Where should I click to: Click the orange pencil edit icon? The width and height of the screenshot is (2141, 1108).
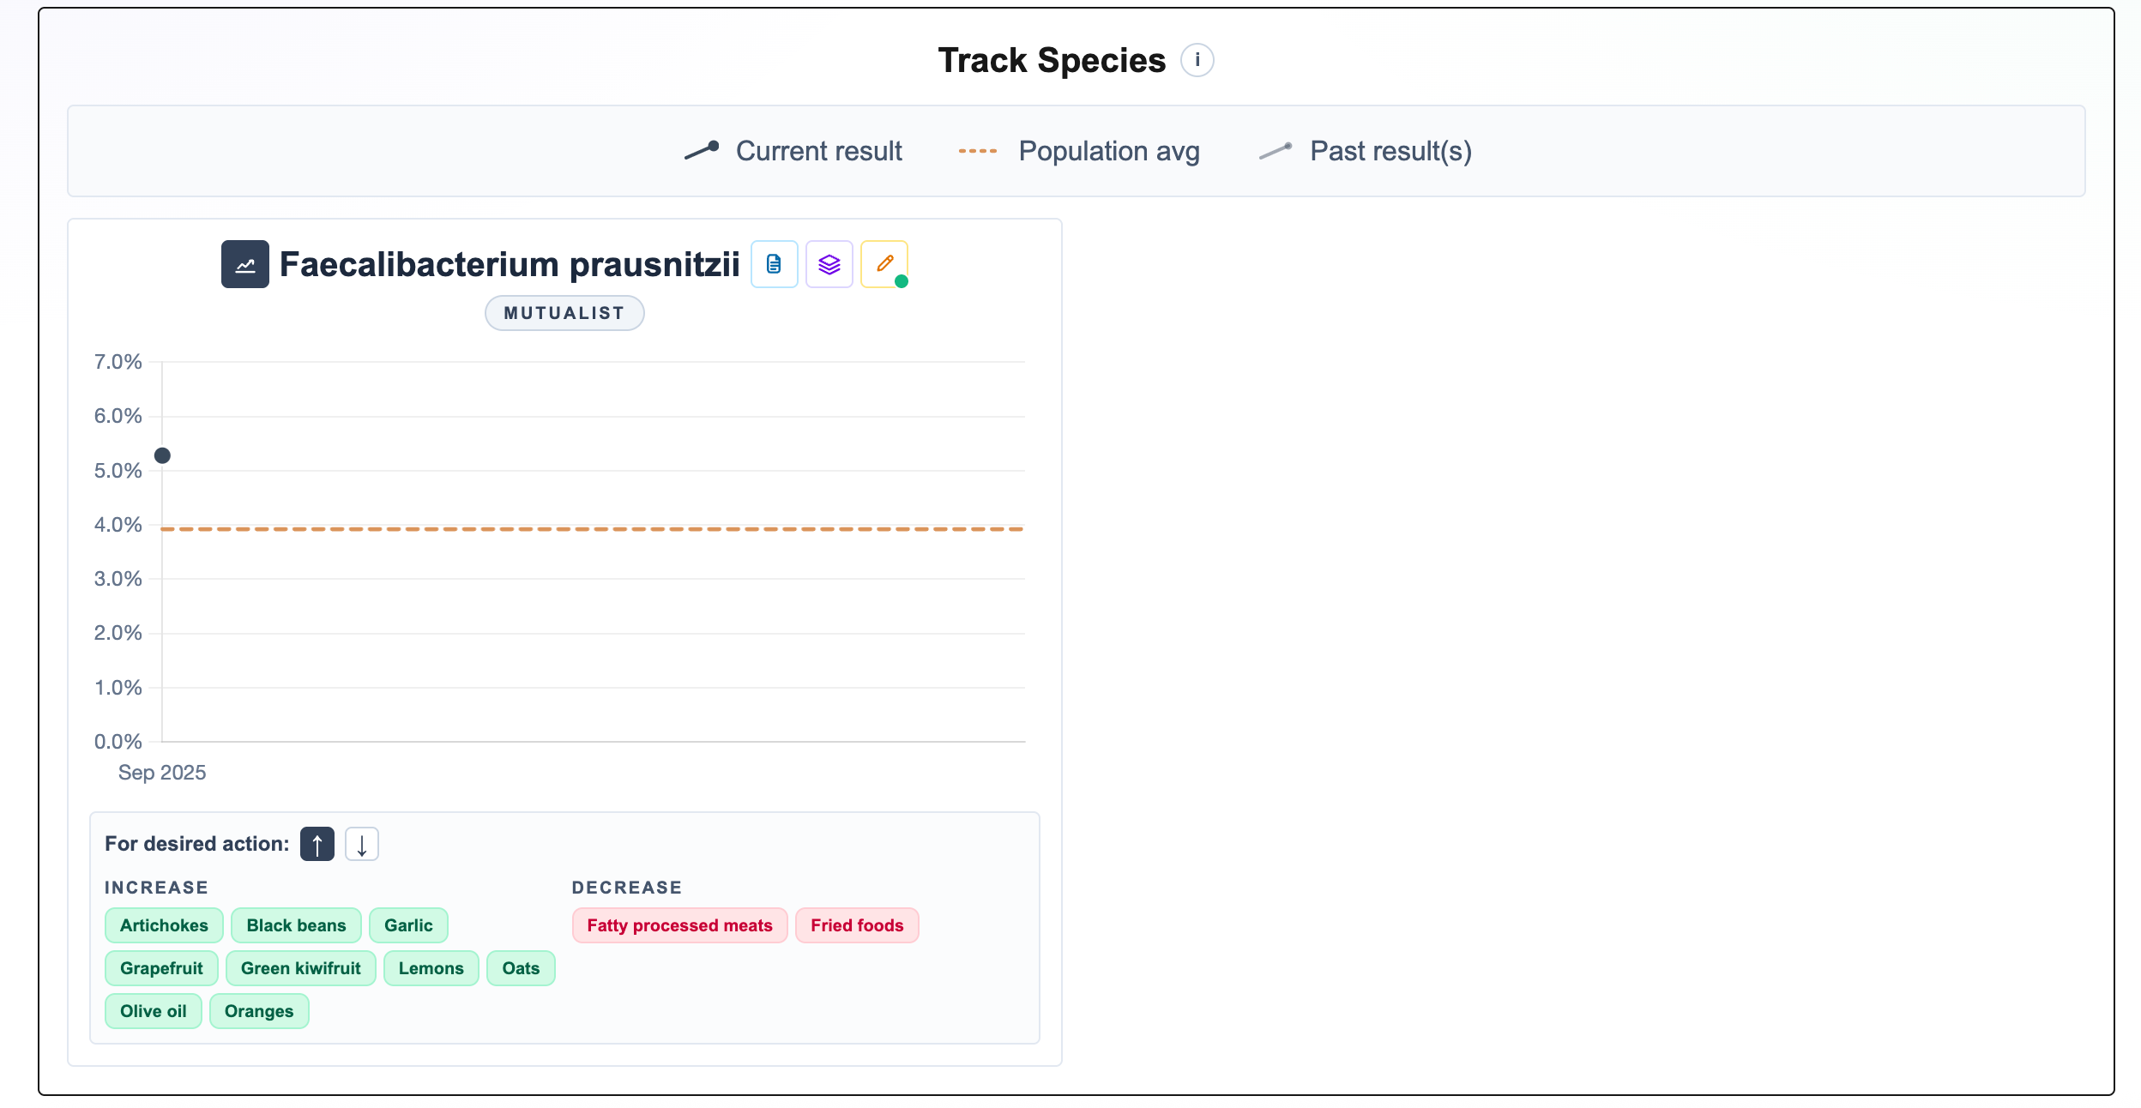(x=884, y=264)
